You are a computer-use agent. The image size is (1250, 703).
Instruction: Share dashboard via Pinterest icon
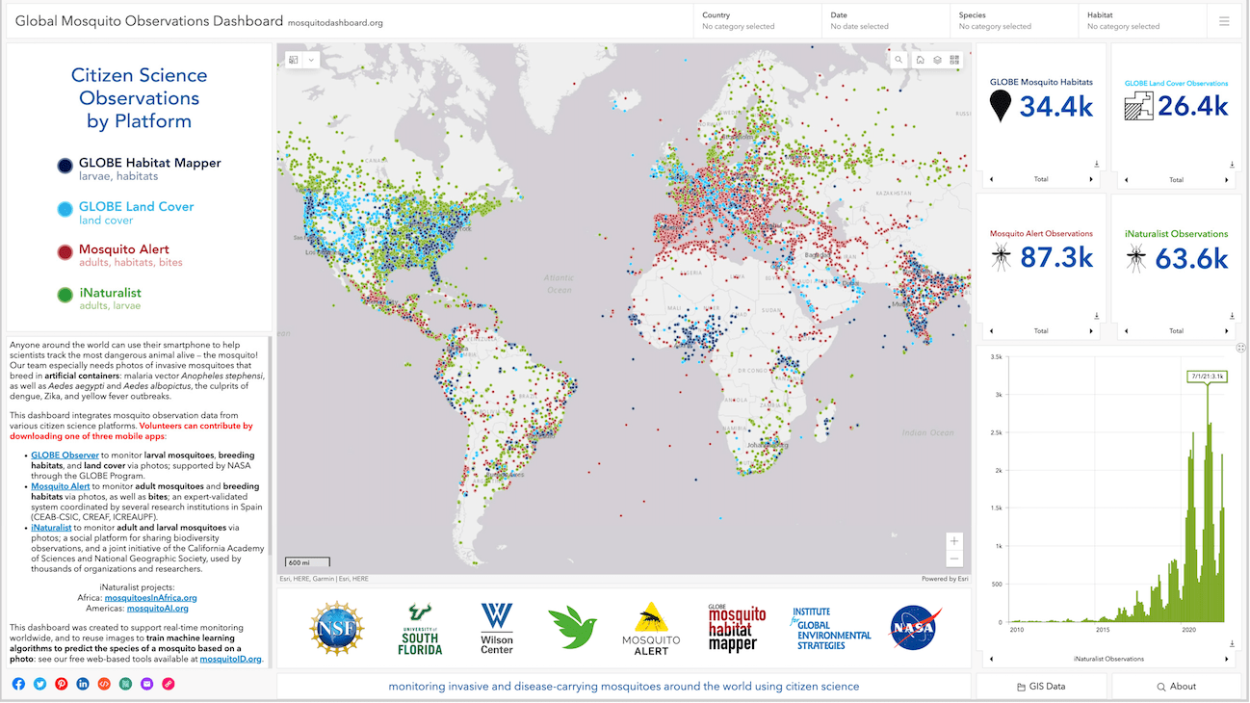[61, 684]
